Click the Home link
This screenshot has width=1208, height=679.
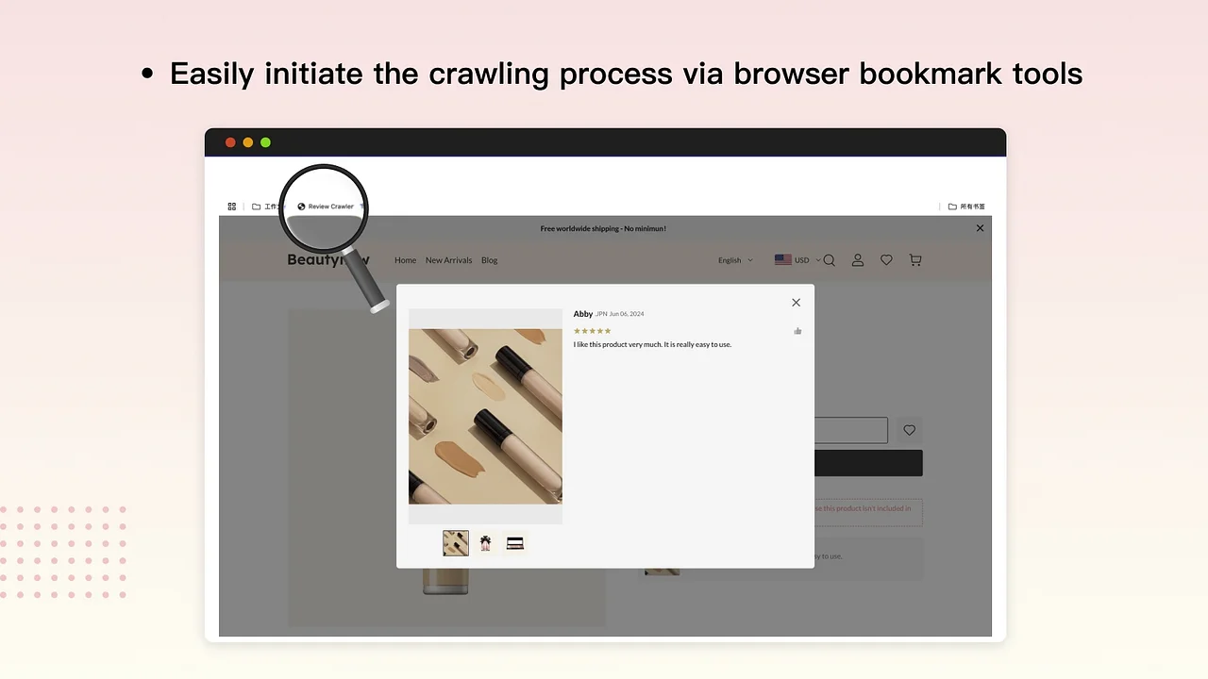405,260
